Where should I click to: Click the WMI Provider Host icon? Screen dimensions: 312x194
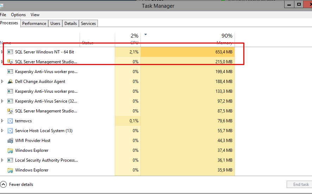click(10, 141)
